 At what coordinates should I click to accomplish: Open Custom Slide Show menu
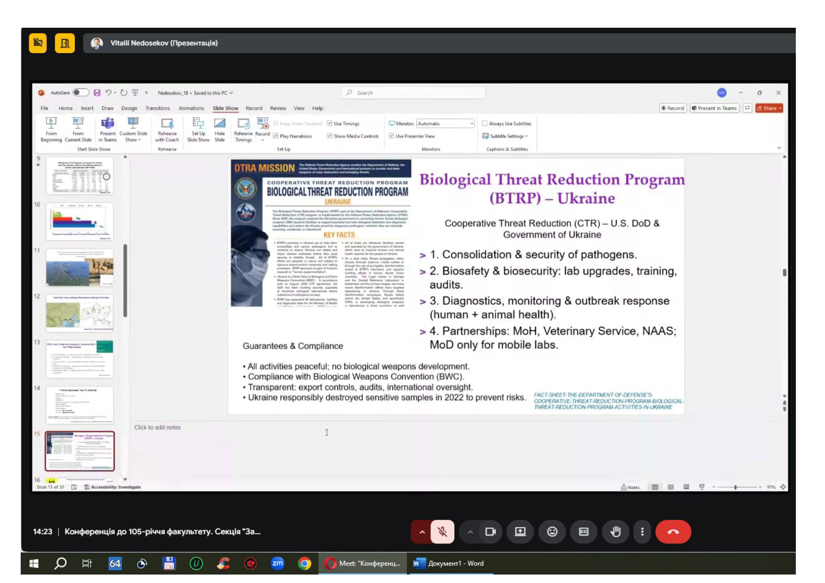[x=133, y=129]
